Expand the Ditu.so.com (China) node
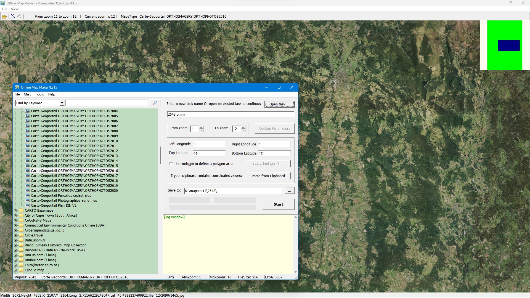The height and width of the screenshot is (298, 530). [x=15, y=255]
